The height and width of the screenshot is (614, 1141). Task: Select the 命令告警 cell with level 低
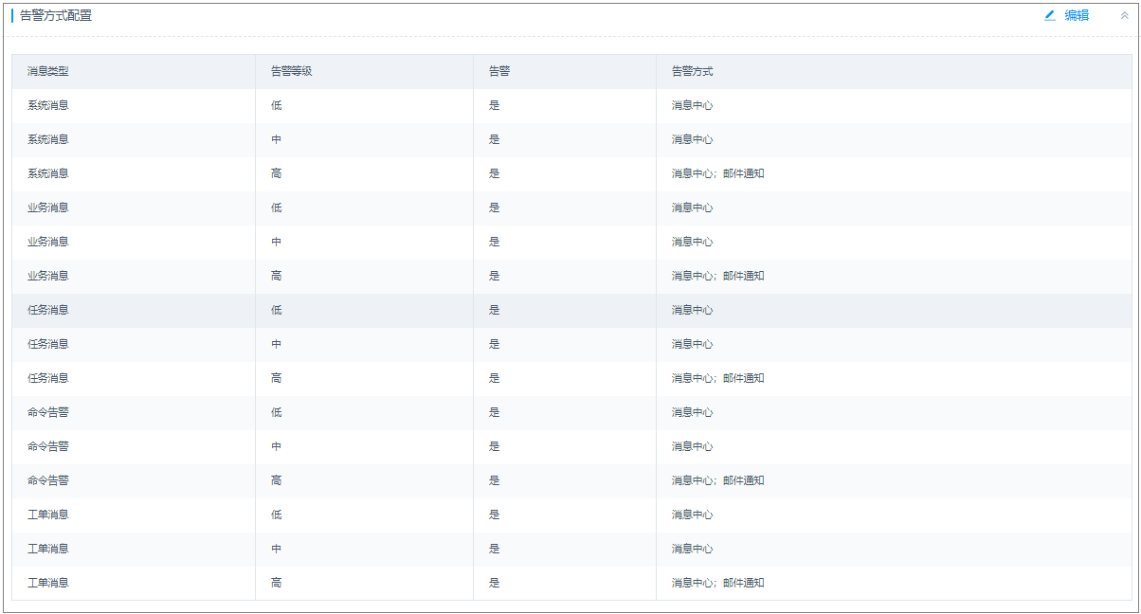(x=47, y=412)
